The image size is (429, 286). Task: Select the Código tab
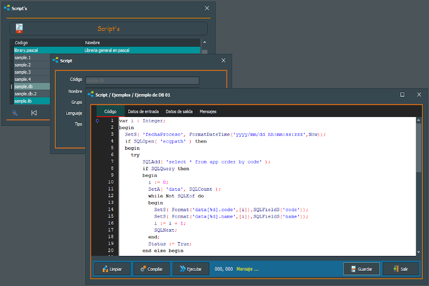click(110, 112)
